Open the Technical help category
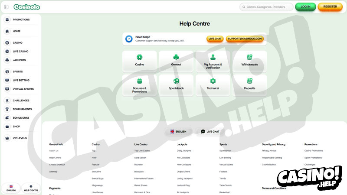The height and width of the screenshot is (195, 347). click(x=213, y=85)
